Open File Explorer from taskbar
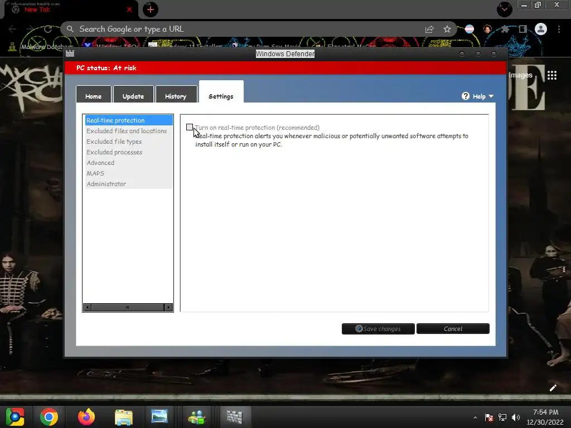Image resolution: width=571 pixels, height=428 pixels. pyautogui.click(x=123, y=417)
